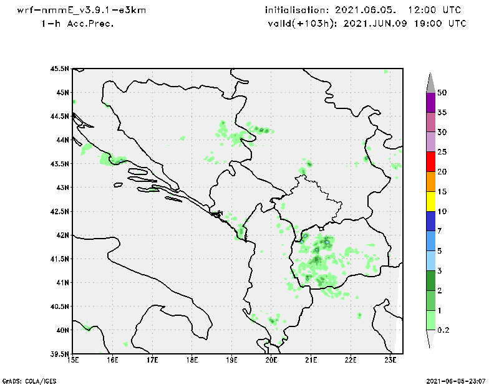Click the 16E longitude label
499x385 pixels.
(x=112, y=360)
